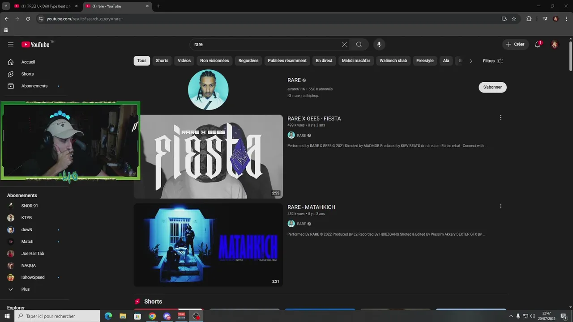Bookmark this page with the star
Screen dimensions: 573x322
coord(514,19)
